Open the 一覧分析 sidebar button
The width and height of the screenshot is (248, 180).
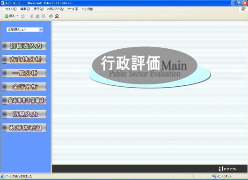24,73
